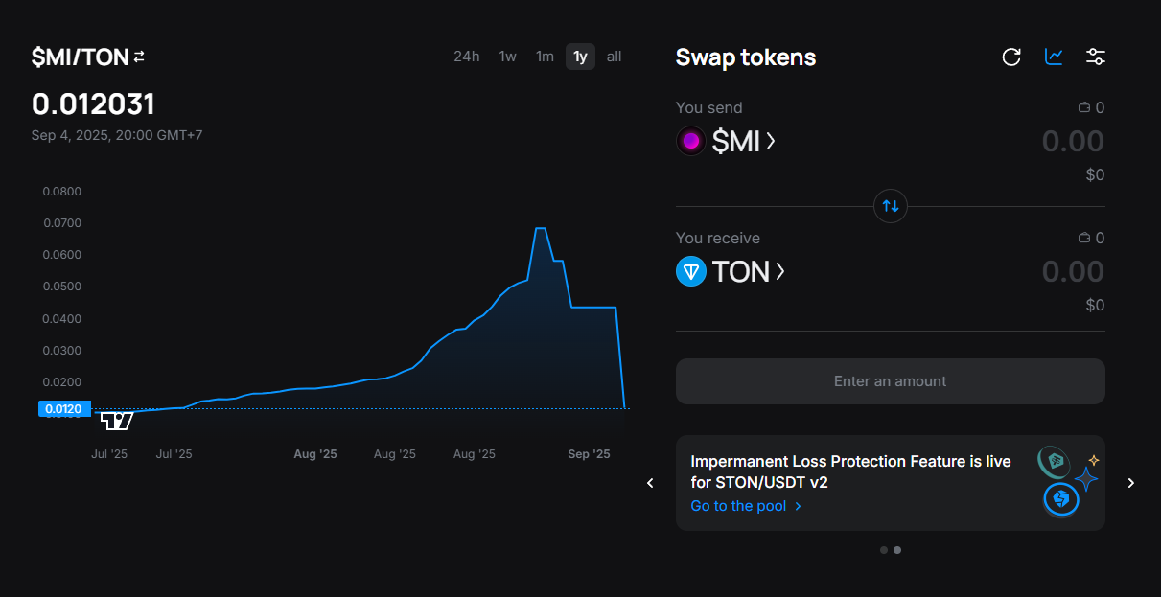Swap the send and receive tokens
This screenshot has height=597, width=1161.
pyautogui.click(x=891, y=206)
